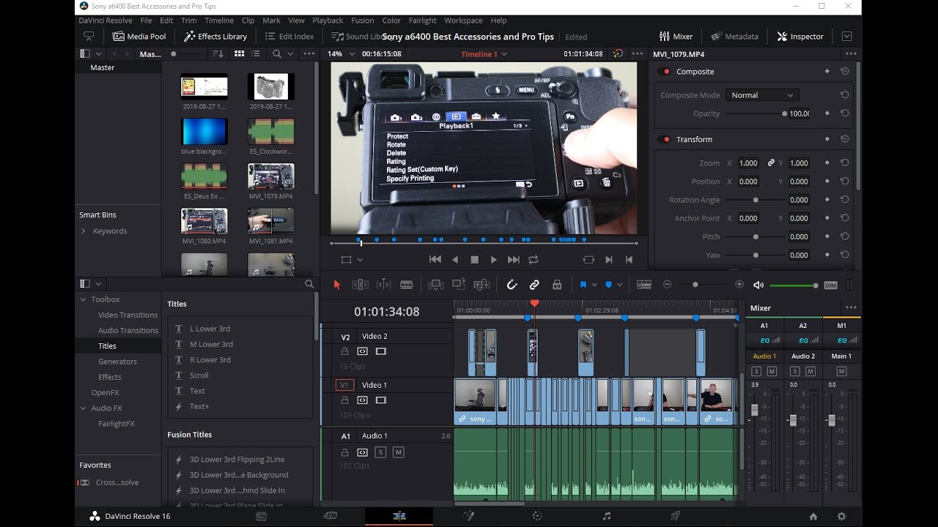Screen dimensions: 938x527
Task: Click the blue Flag clip icon
Action: [x=583, y=285]
